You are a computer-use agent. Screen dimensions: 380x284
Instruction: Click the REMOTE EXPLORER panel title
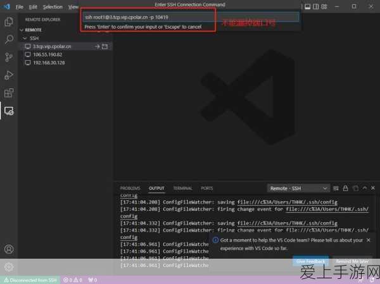pyautogui.click(x=43, y=20)
